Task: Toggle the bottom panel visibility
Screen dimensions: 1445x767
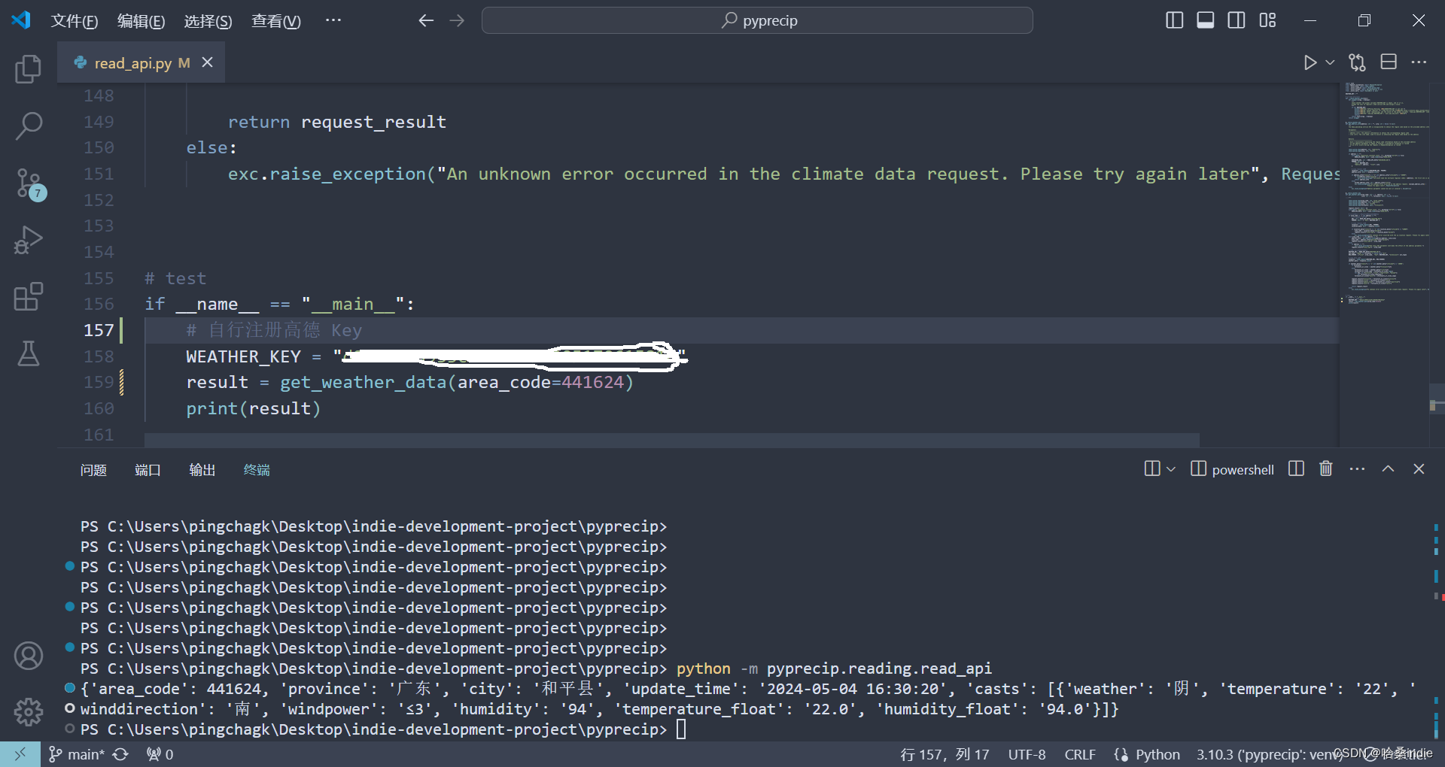Action: point(1205,20)
